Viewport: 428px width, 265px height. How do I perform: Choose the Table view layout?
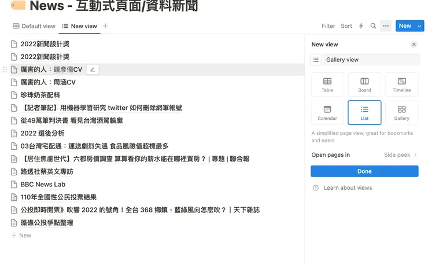point(327,84)
